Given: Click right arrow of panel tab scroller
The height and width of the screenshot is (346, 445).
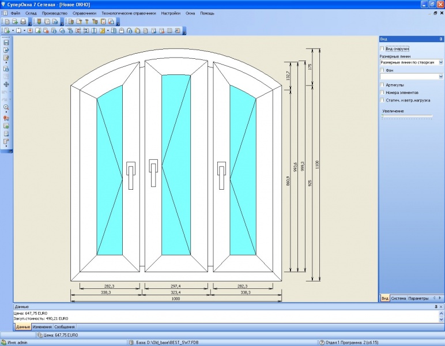Looking at the screenshot, I should coord(440,298).
